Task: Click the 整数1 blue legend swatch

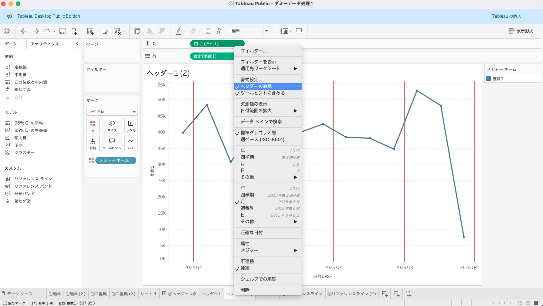Action: tap(488, 79)
